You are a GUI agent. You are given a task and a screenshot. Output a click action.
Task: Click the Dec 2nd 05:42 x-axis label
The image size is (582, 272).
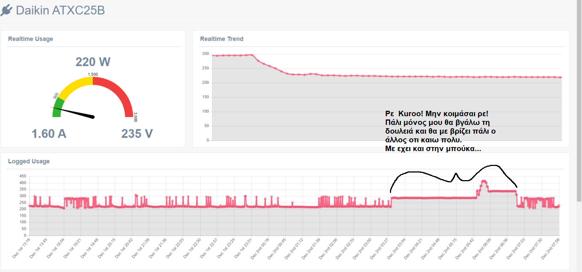[465, 248]
